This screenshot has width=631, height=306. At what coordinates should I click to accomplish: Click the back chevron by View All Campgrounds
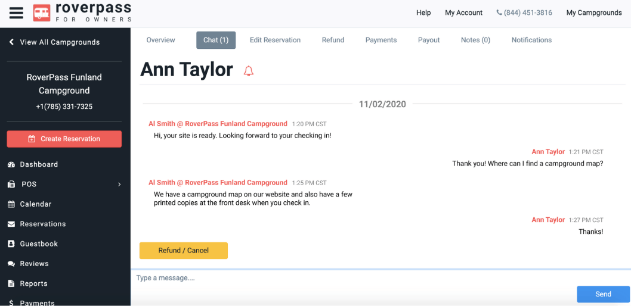tap(12, 42)
